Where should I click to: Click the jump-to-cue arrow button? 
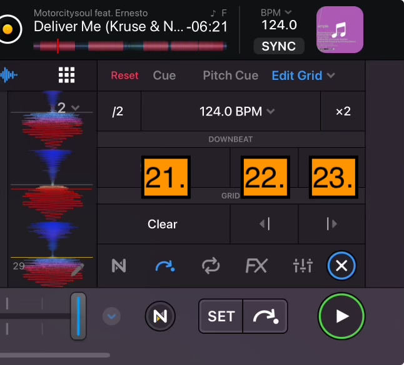265,316
